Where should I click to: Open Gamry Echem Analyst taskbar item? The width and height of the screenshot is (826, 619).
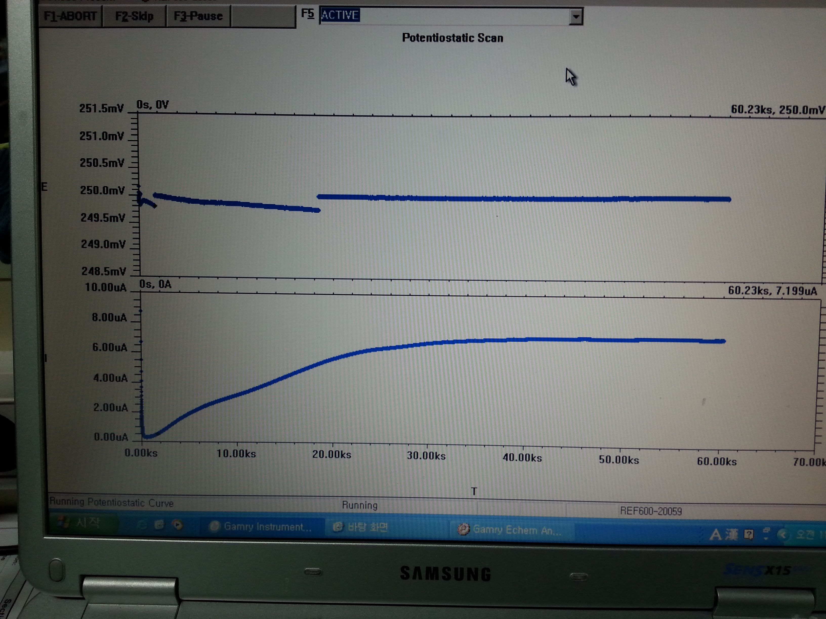[x=510, y=529]
